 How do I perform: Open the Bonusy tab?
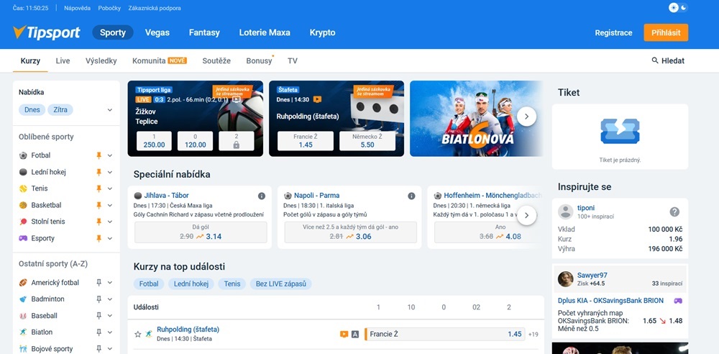point(259,60)
